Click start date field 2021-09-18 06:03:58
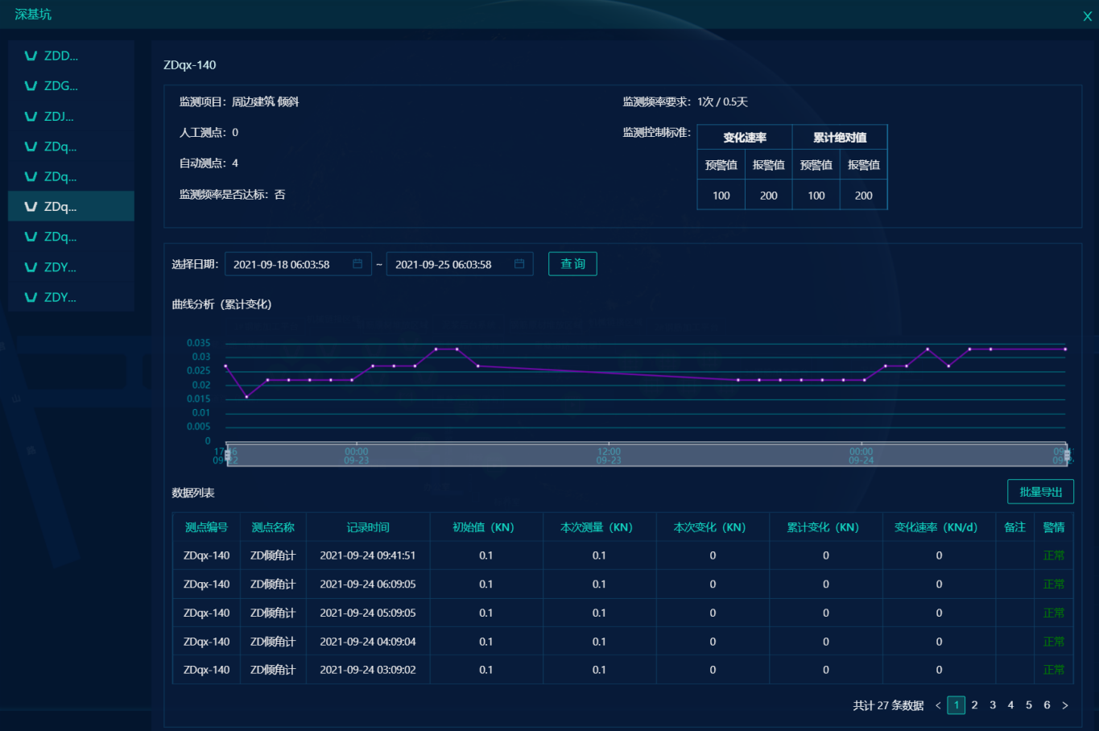 (x=299, y=264)
